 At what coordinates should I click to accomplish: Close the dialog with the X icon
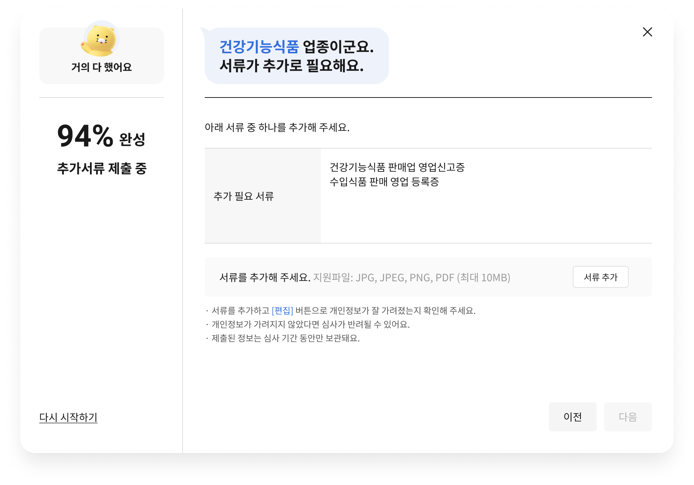tap(647, 32)
